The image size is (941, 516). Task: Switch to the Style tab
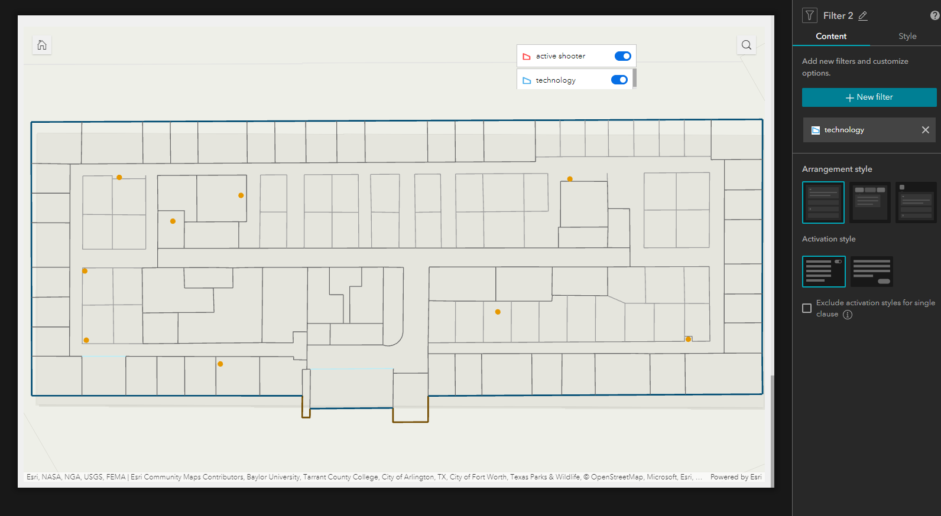pos(907,36)
